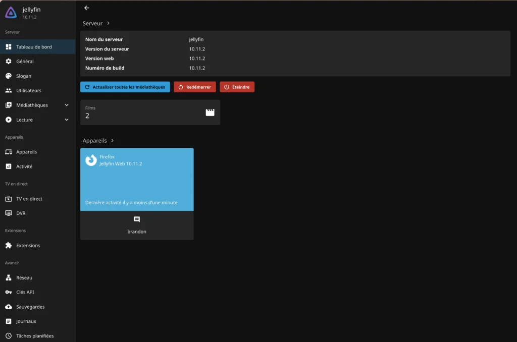This screenshot has height=342, width=517.
Task: Click the Extensions puzzle piece icon
Action: click(x=8, y=246)
